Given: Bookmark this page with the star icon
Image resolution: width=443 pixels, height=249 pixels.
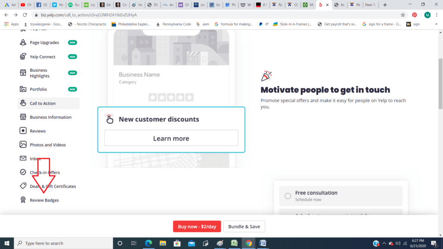Looking at the screenshot, I should 403,15.
